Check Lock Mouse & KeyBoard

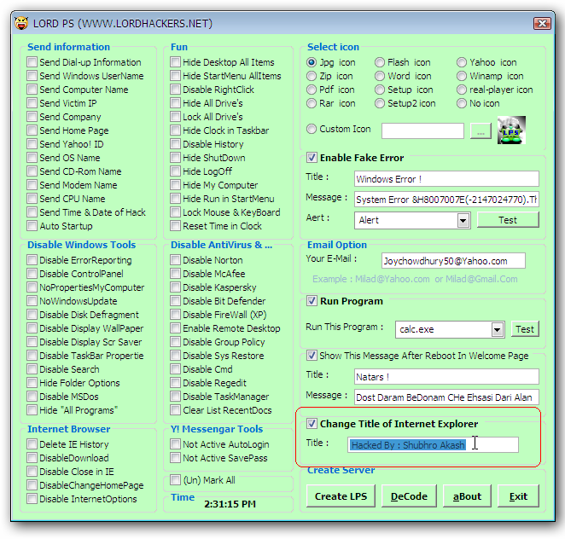point(175,212)
